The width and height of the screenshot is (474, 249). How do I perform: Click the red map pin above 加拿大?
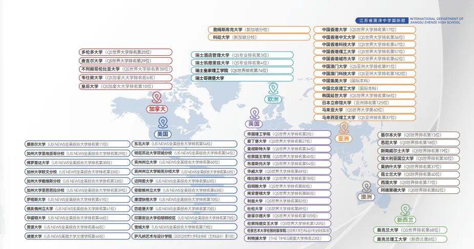(x=157, y=98)
